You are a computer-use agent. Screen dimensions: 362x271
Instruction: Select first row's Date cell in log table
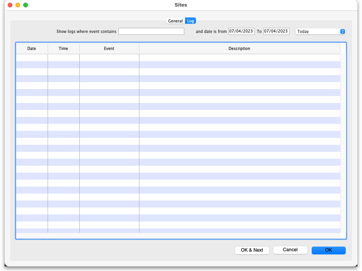pyautogui.click(x=32, y=58)
